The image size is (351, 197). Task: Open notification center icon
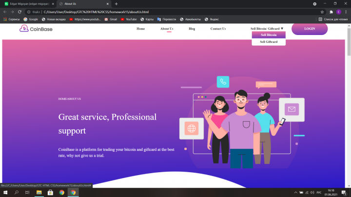[x=344, y=193]
